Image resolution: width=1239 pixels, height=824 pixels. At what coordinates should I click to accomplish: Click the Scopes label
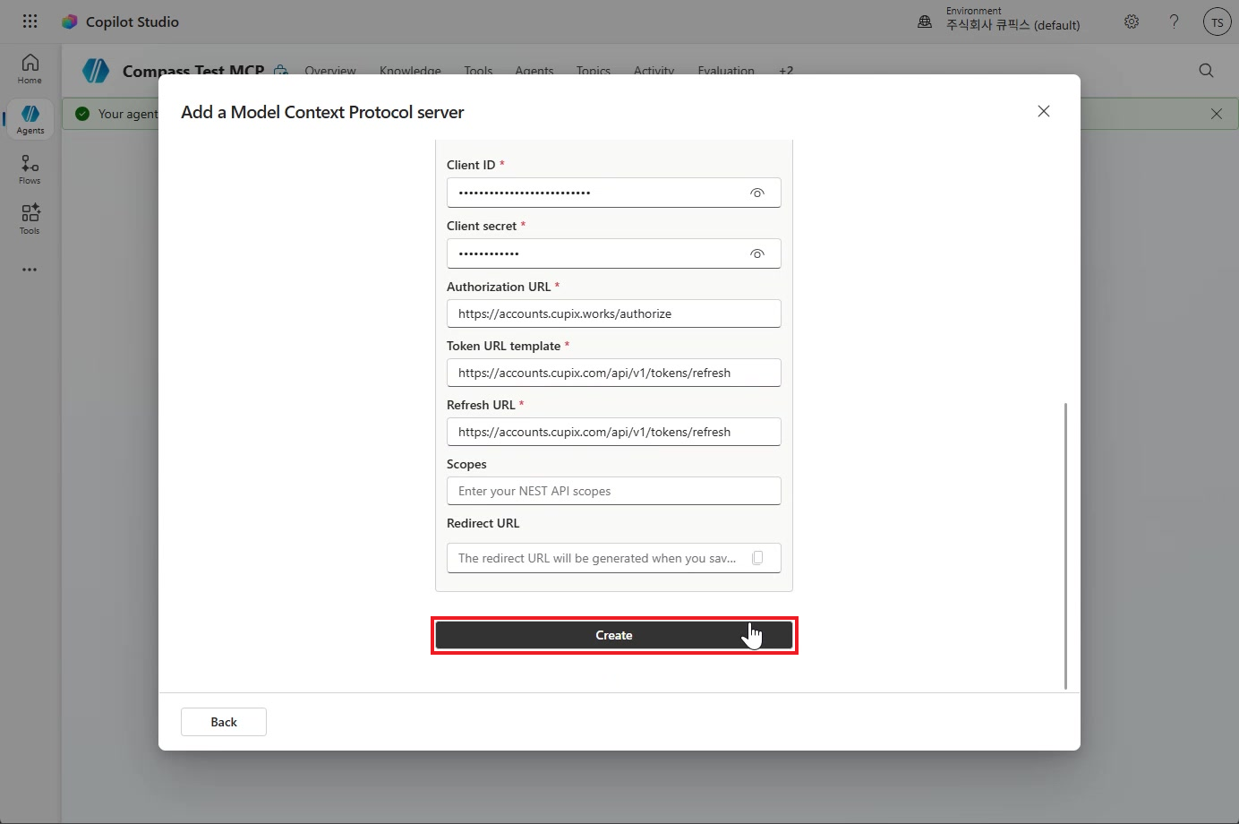pos(466,464)
